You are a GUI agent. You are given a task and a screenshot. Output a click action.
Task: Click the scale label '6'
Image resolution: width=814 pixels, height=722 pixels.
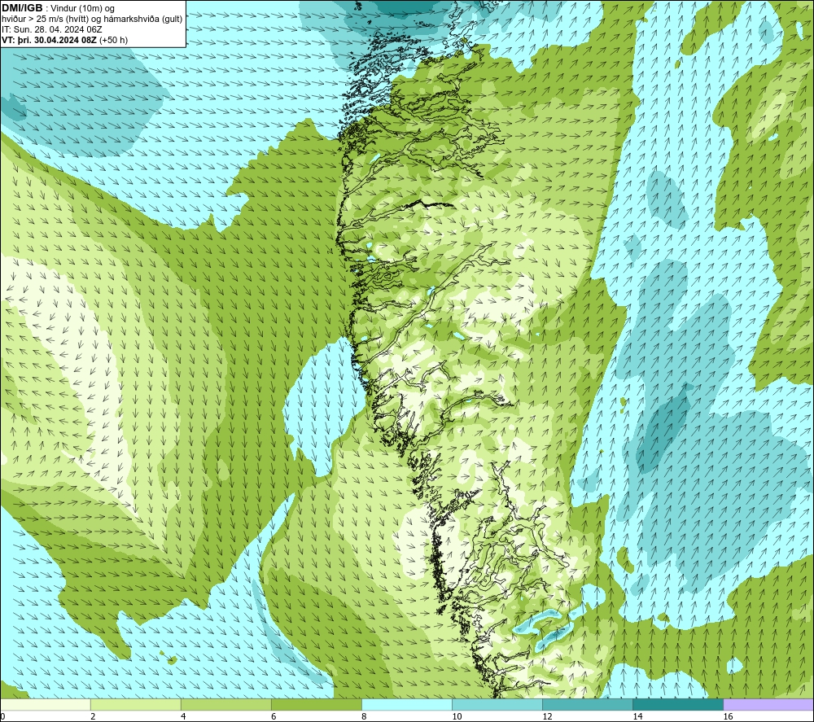click(x=273, y=717)
